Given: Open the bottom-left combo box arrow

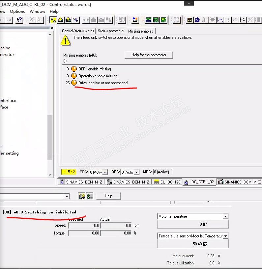Looking at the screenshot, I should [x=67, y=196].
